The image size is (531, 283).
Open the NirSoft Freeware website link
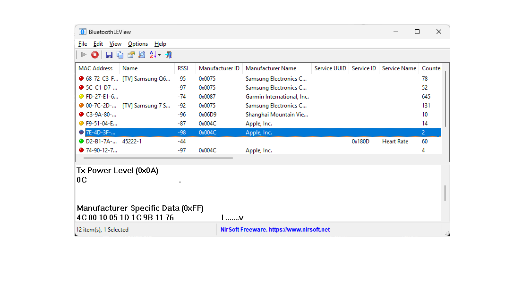275,230
